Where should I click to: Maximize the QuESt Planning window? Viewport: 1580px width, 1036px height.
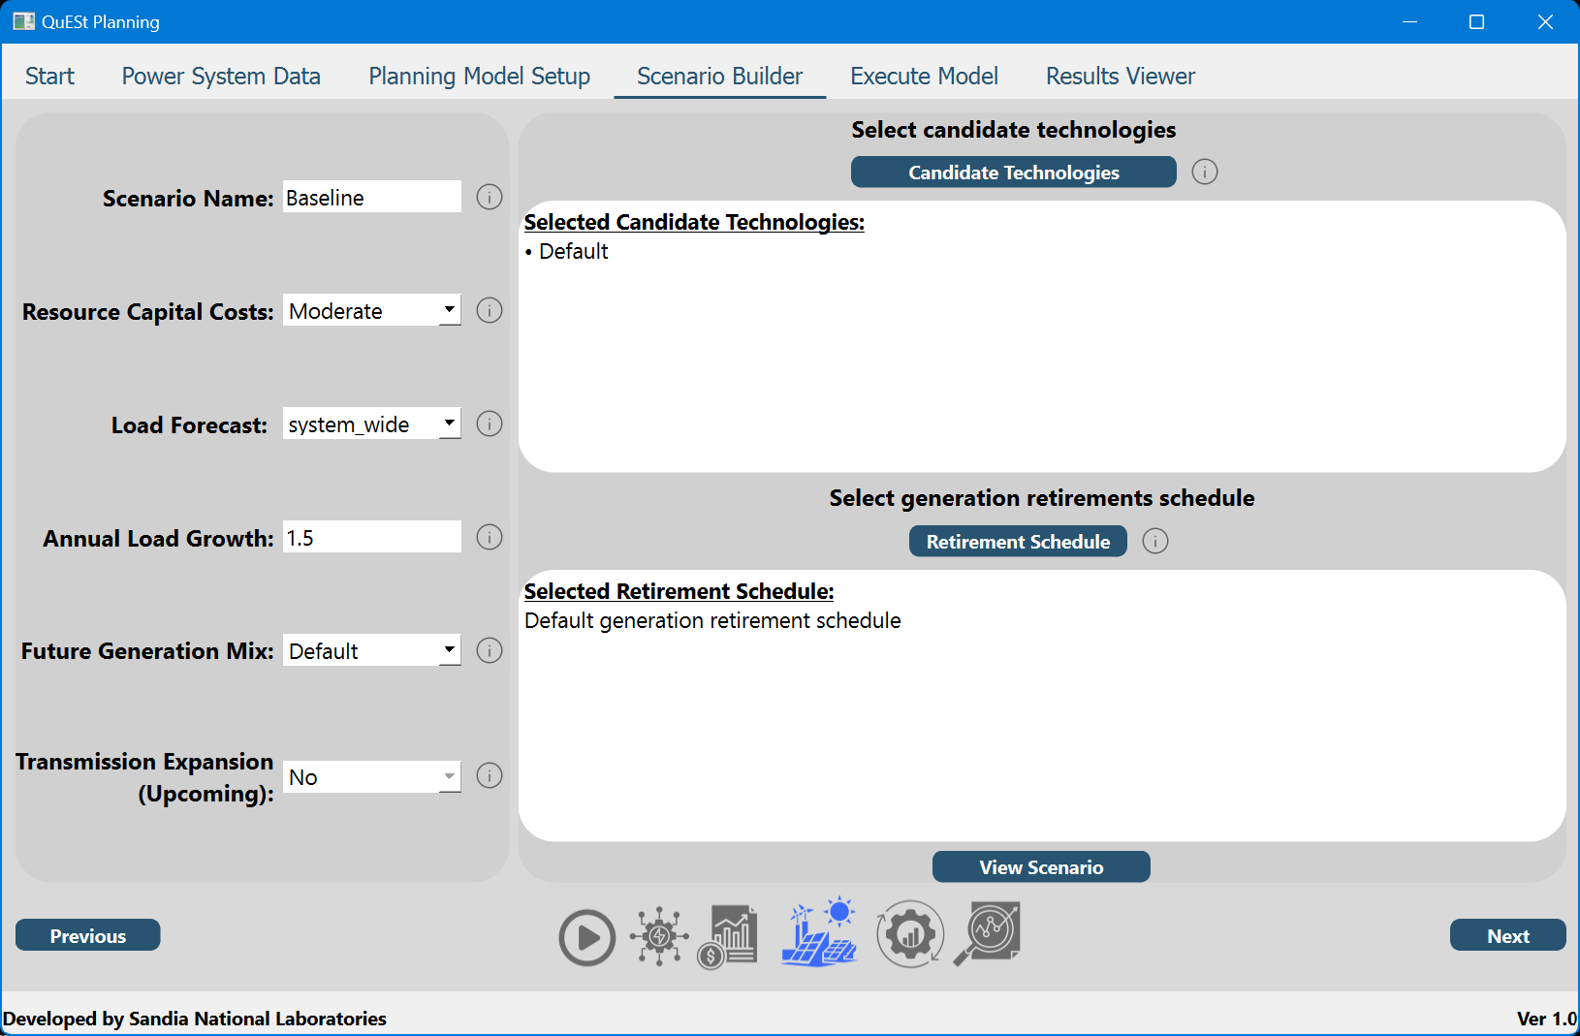pos(1477,21)
